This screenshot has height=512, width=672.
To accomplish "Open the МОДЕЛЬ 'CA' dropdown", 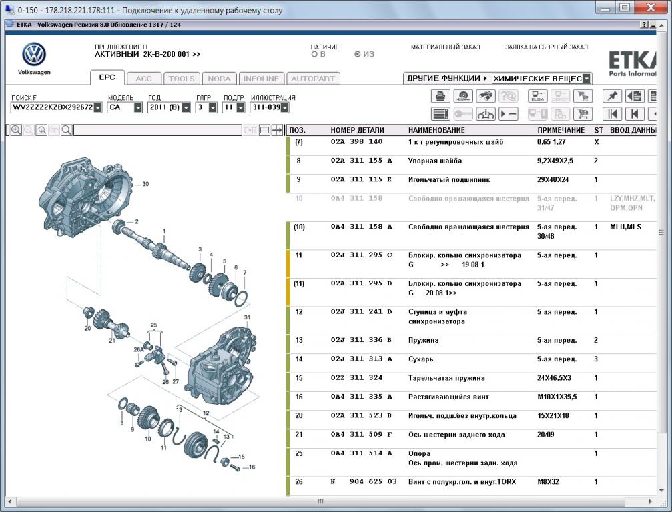I will pyautogui.click(x=138, y=107).
